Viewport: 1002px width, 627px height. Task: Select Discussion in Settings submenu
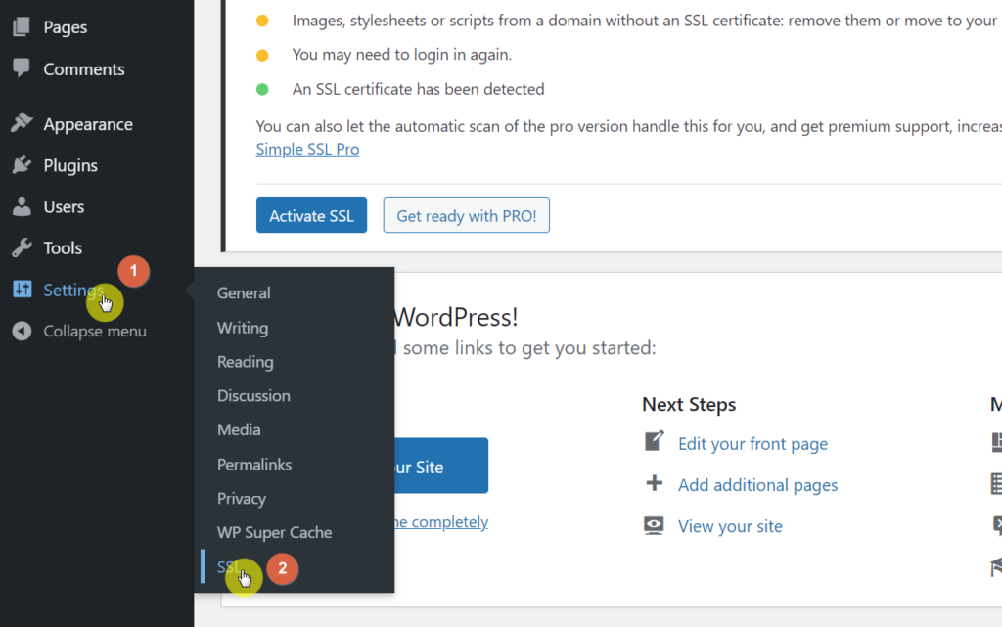(x=253, y=395)
